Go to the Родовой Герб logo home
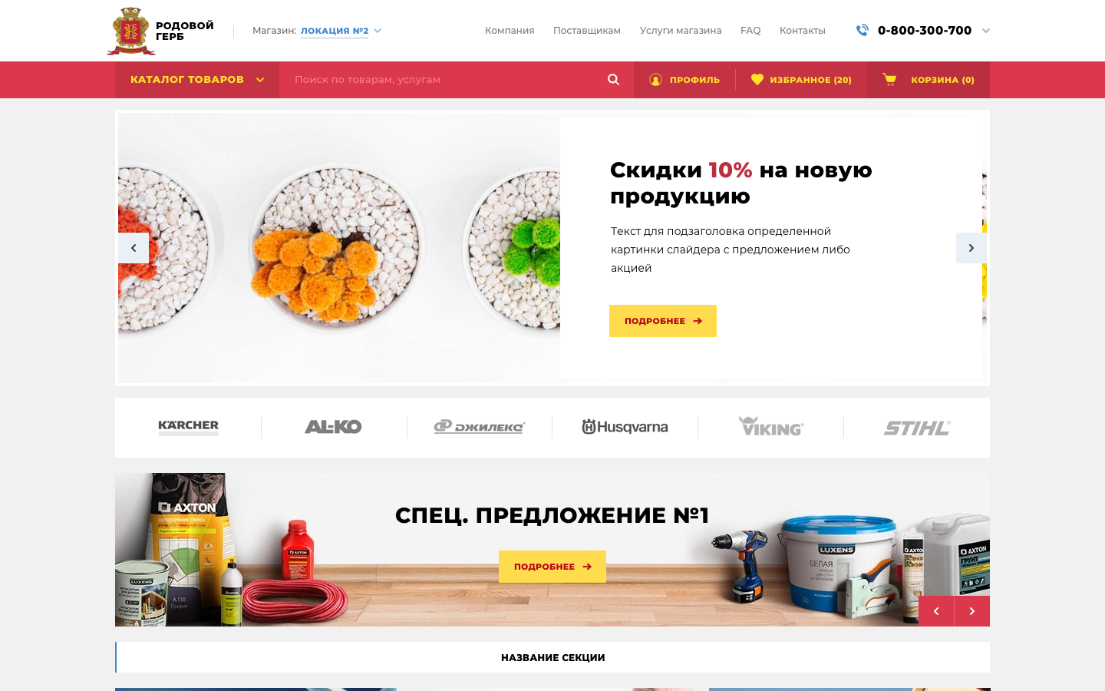 (160, 31)
